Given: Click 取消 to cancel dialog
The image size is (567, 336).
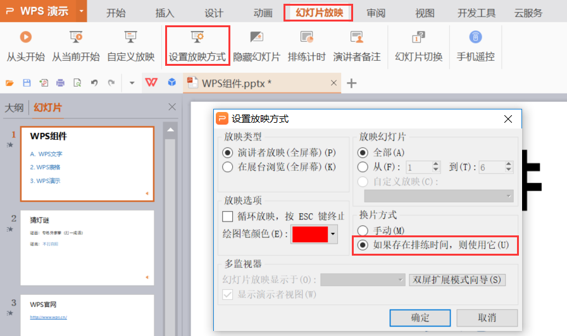Looking at the screenshot, I should tap(487, 318).
